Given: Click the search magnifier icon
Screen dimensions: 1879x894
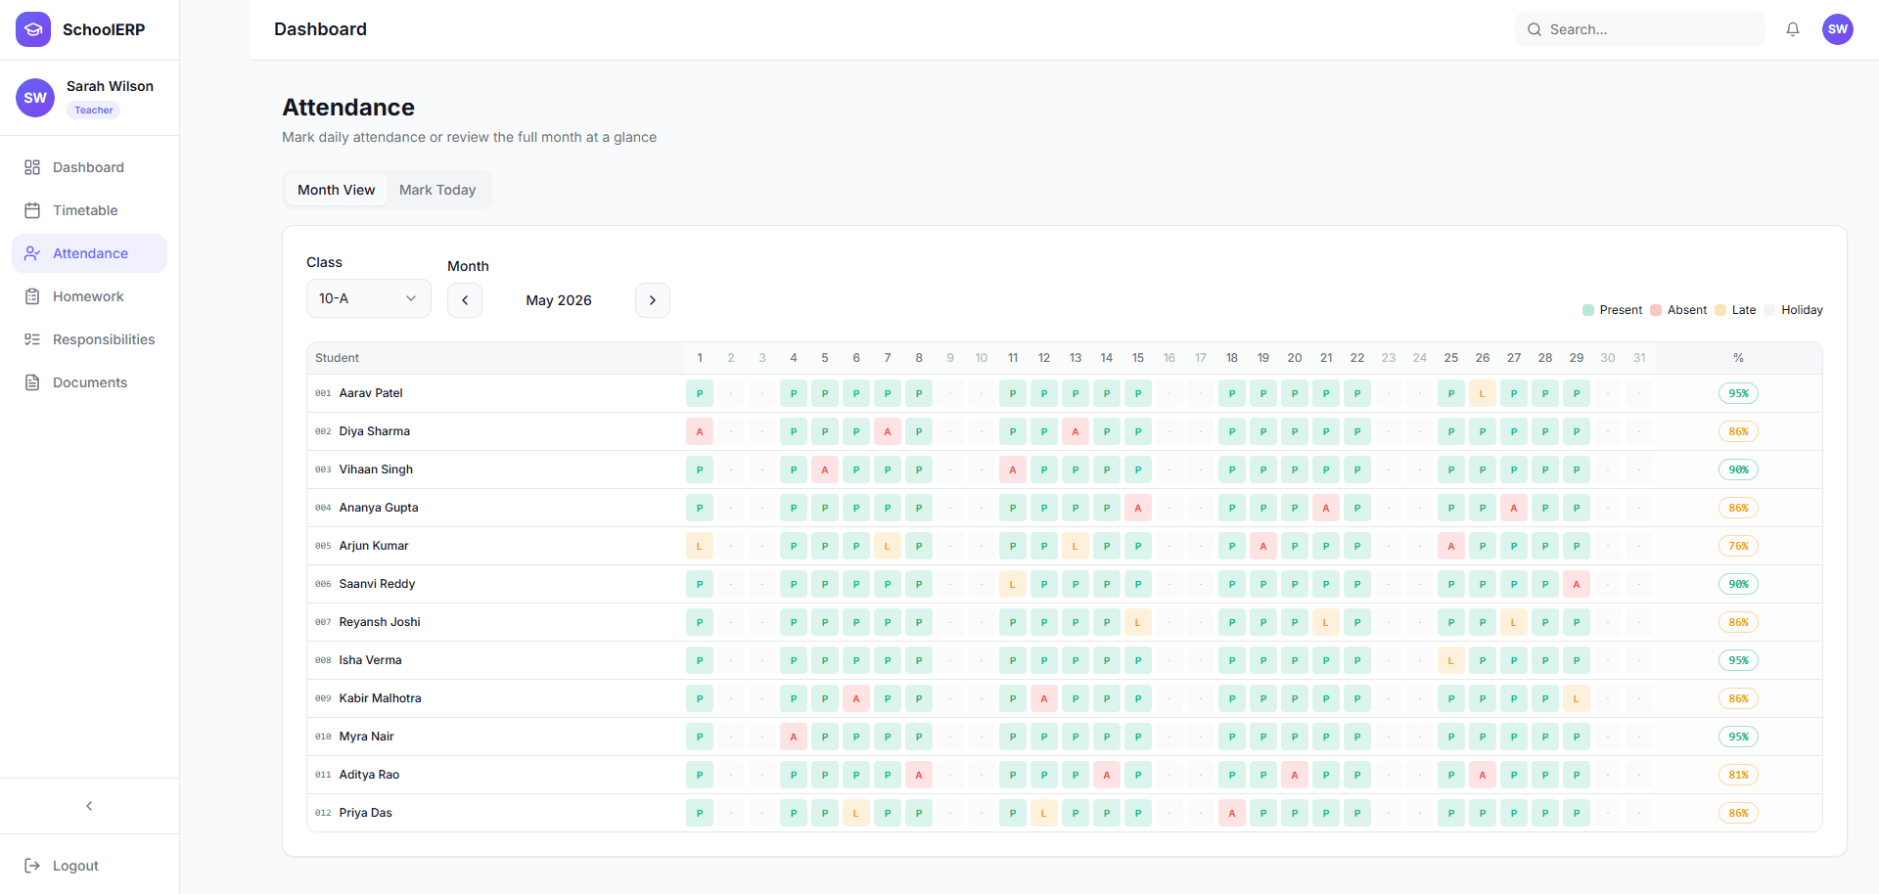Looking at the screenshot, I should pos(1535,29).
